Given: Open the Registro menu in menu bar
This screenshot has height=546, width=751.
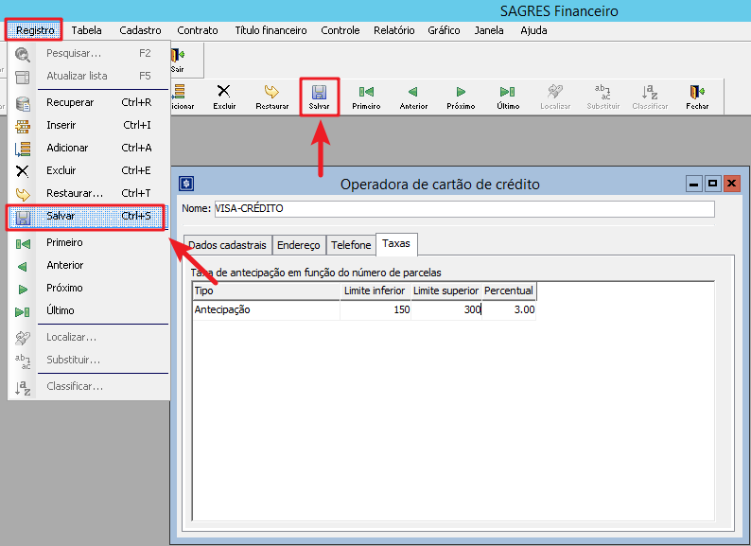Looking at the screenshot, I should (x=35, y=30).
